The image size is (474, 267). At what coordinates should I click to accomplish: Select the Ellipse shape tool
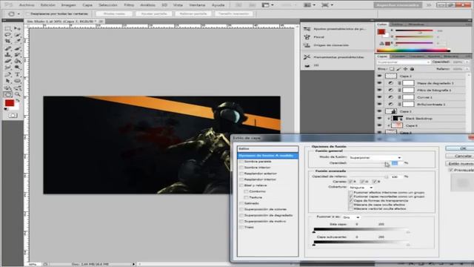coord(17,81)
